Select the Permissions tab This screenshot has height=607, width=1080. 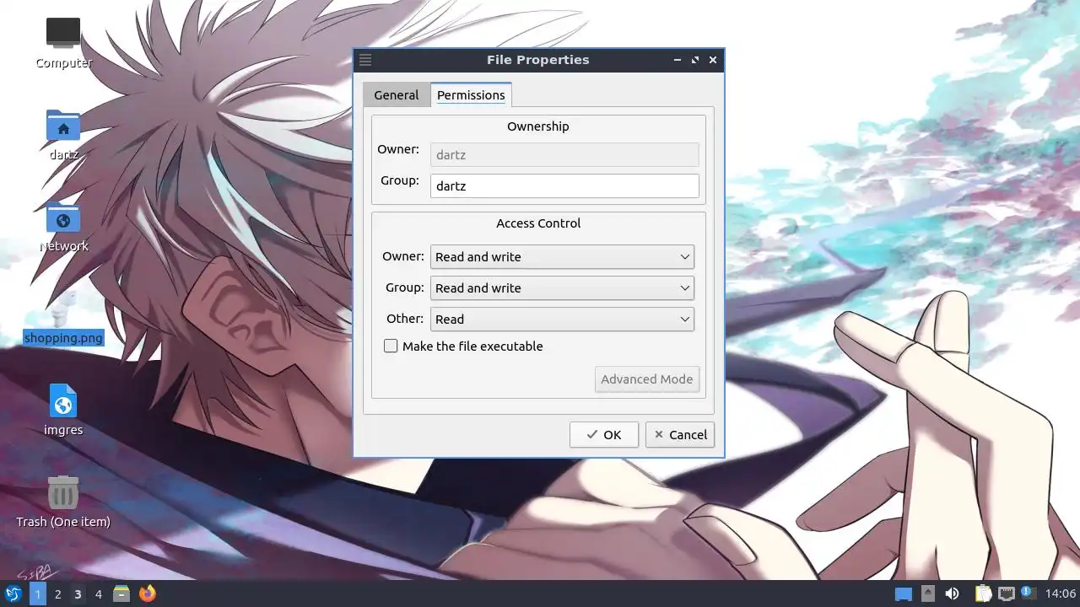471,95
